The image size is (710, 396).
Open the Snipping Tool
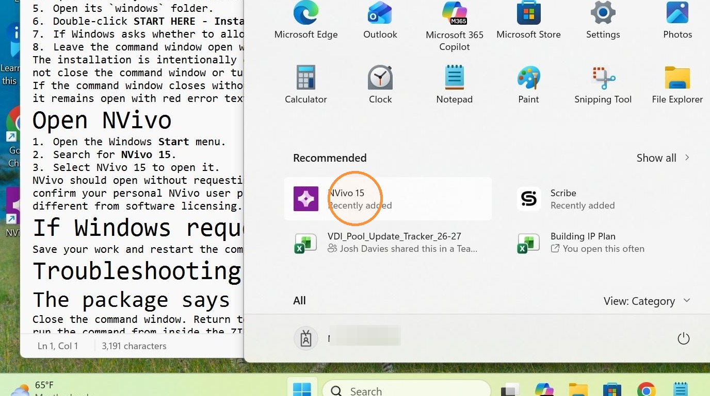(603, 85)
